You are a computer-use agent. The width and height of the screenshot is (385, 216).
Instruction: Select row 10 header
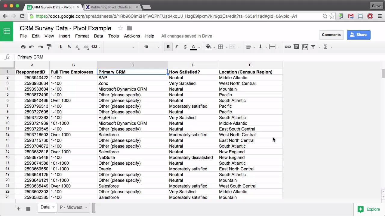click(x=8, y=123)
